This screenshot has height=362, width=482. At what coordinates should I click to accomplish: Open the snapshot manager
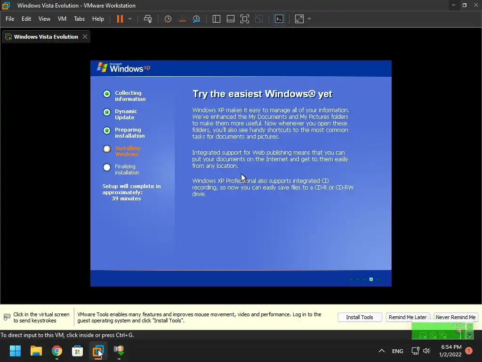(196, 19)
